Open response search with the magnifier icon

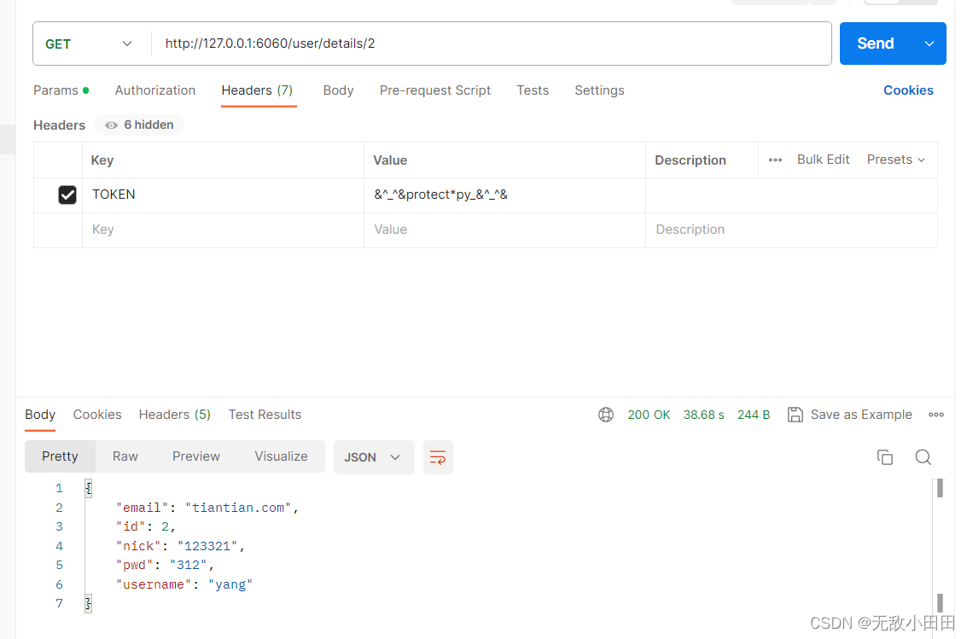pyautogui.click(x=923, y=457)
